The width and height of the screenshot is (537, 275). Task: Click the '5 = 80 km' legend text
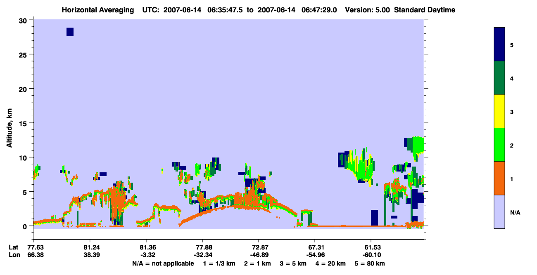point(370,263)
